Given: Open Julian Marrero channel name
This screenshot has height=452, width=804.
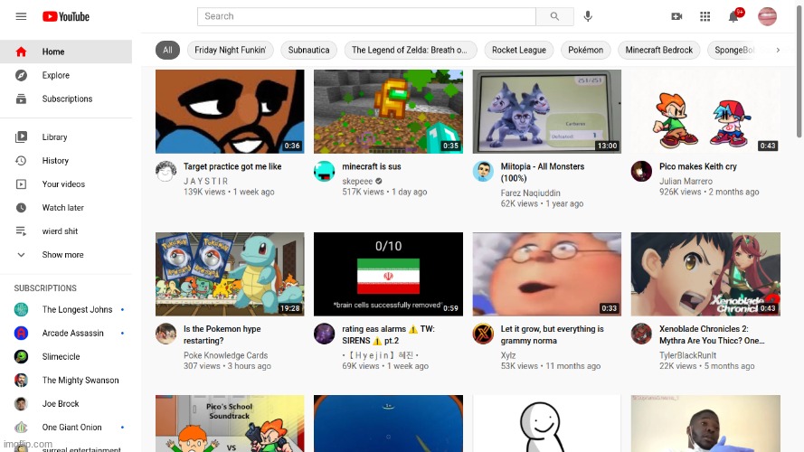Looking at the screenshot, I should click(686, 182).
